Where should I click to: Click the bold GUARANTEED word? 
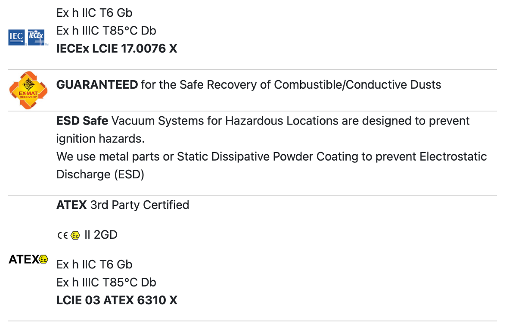(x=97, y=84)
